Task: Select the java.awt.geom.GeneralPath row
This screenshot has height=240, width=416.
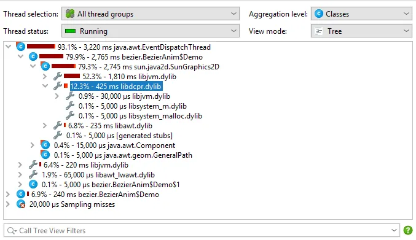Action: [x=123, y=155]
